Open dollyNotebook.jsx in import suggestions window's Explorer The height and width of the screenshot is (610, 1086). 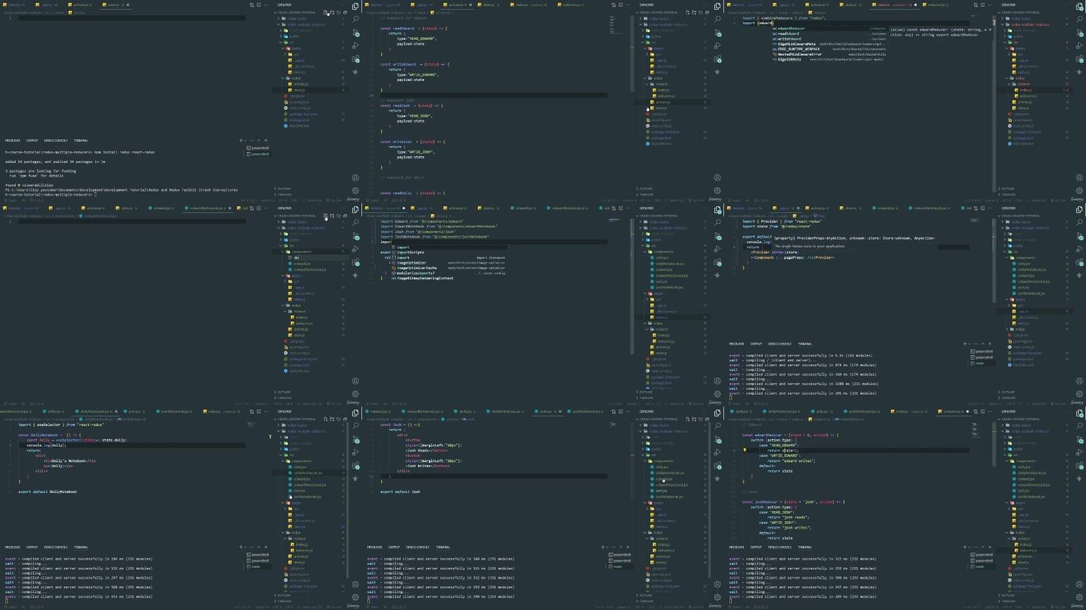(669, 263)
